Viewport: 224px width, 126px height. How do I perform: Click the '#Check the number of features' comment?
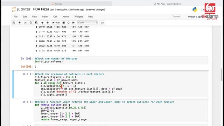pos(56,58)
